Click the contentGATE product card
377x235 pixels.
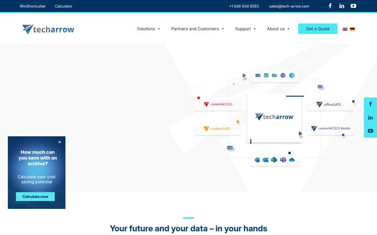(x=218, y=129)
